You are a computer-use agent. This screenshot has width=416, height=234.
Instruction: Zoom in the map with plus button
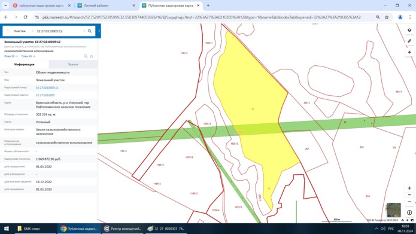[x=409, y=188]
